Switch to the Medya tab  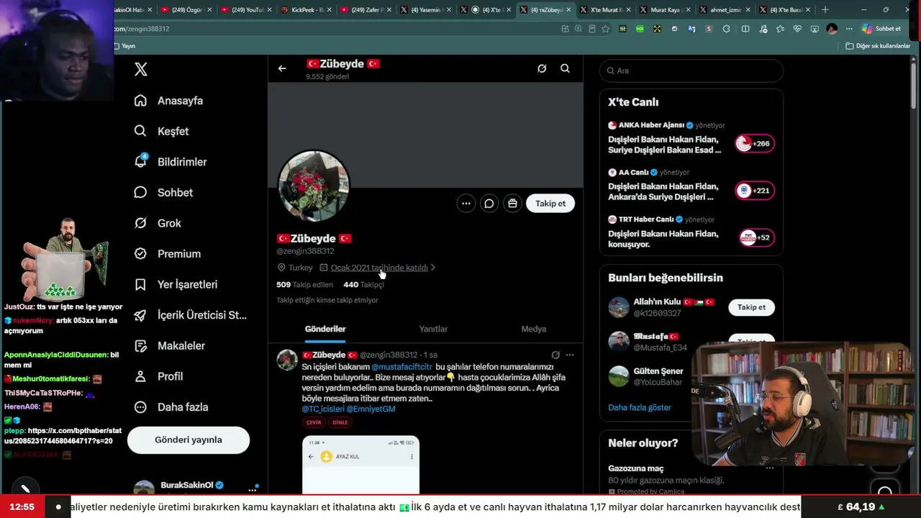(534, 329)
